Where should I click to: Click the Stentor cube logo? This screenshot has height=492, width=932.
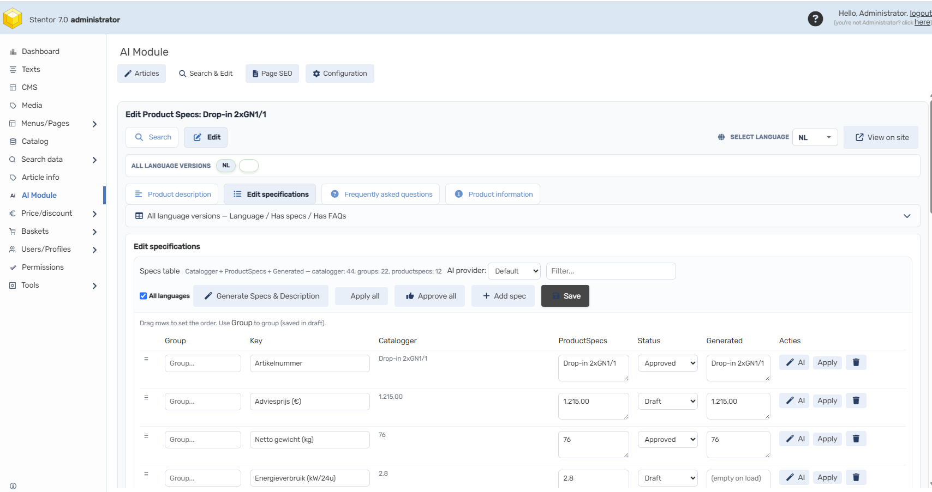pyautogui.click(x=13, y=19)
